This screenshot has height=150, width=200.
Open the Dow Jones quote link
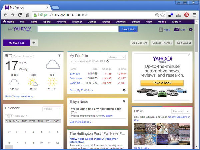[77, 78]
